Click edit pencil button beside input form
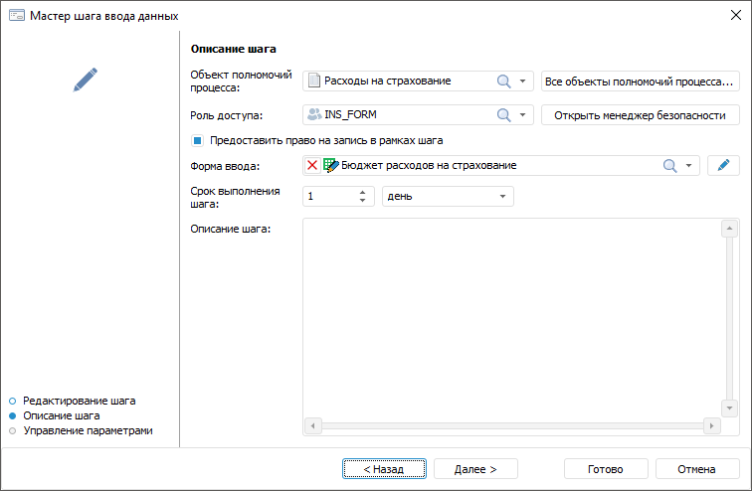 [723, 165]
